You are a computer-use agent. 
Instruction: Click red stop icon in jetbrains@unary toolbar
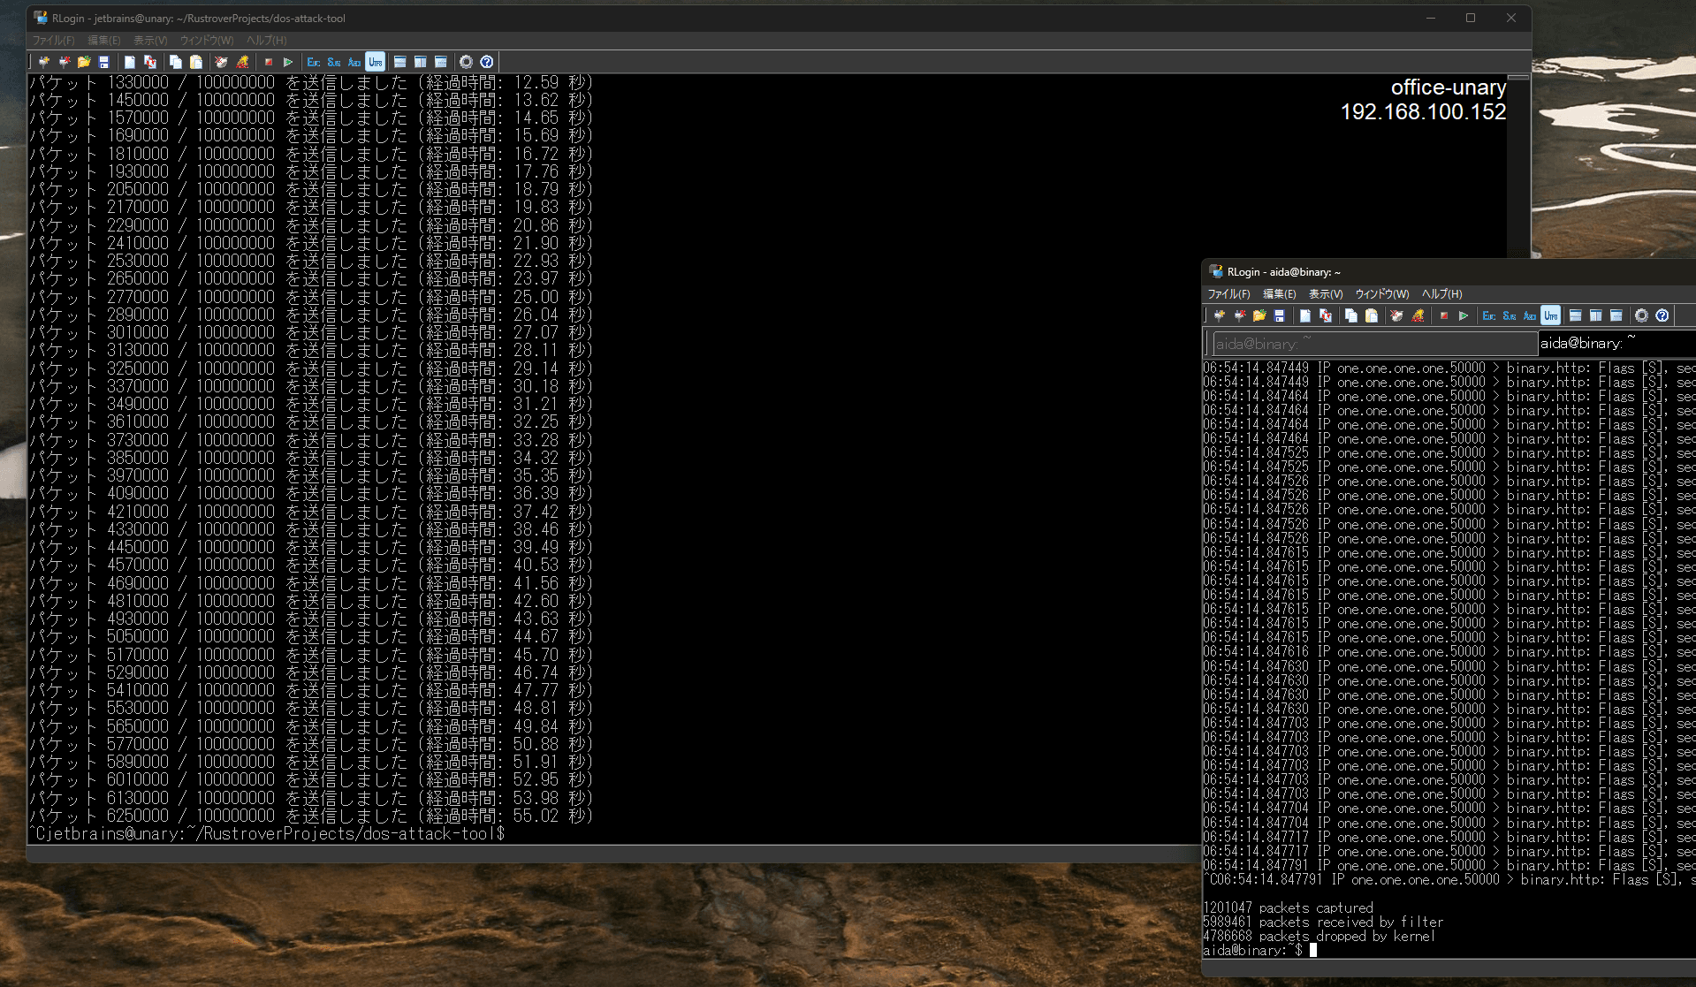click(x=268, y=62)
